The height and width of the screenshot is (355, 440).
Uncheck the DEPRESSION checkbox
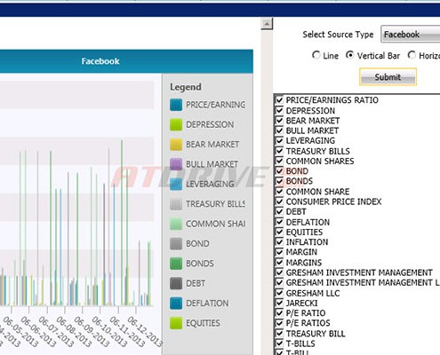pyautogui.click(x=279, y=110)
